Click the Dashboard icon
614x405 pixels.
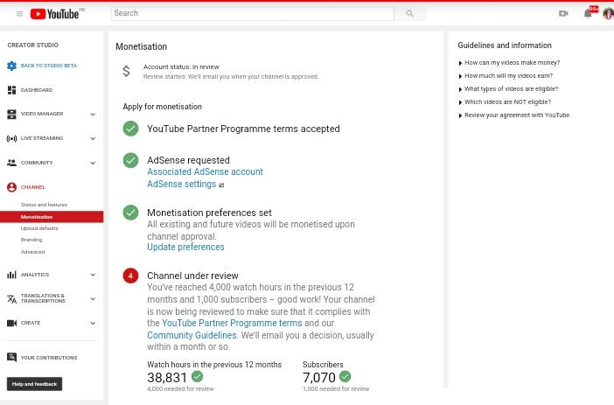[11, 90]
